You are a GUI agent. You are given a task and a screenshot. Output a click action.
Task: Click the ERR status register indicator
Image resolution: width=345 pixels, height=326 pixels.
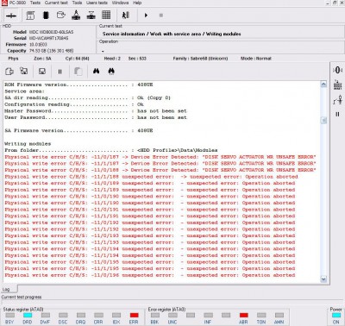coord(134,316)
